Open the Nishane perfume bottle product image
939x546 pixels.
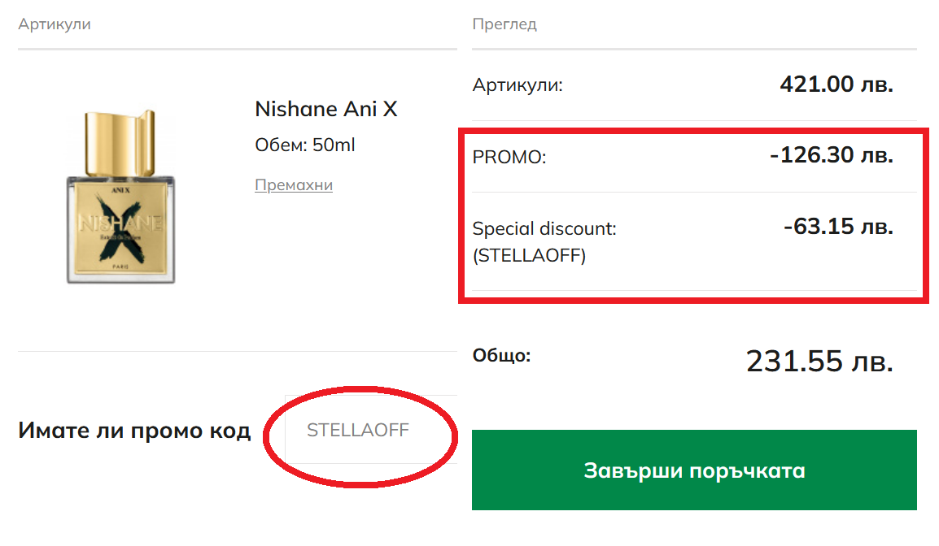(121, 199)
